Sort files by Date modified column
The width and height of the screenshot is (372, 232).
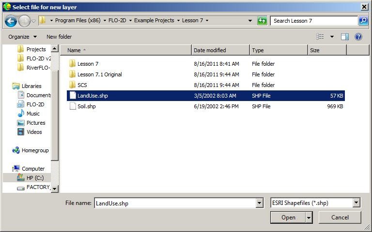coord(210,50)
